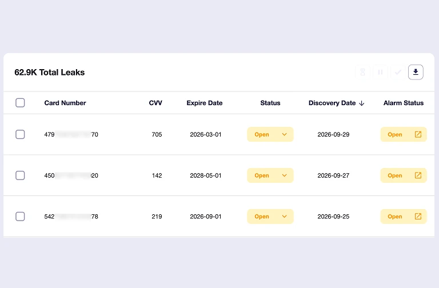Click discovery date 2026-09-27
This screenshot has width=439, height=288.
pyautogui.click(x=333, y=175)
